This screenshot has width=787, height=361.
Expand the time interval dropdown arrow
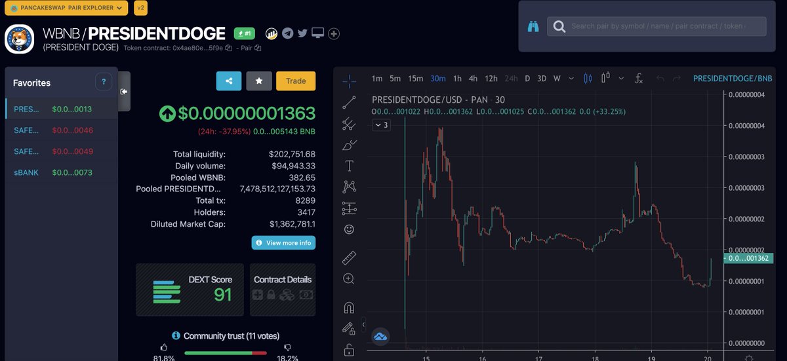(x=571, y=79)
